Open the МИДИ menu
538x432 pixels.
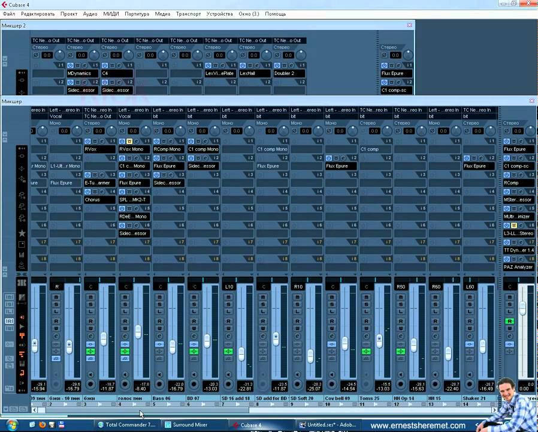pos(111,14)
